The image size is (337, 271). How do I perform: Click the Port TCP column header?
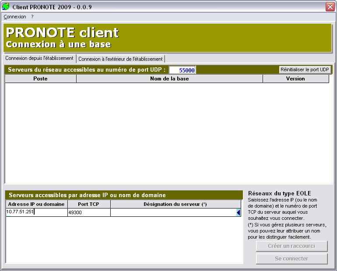tap(89, 204)
